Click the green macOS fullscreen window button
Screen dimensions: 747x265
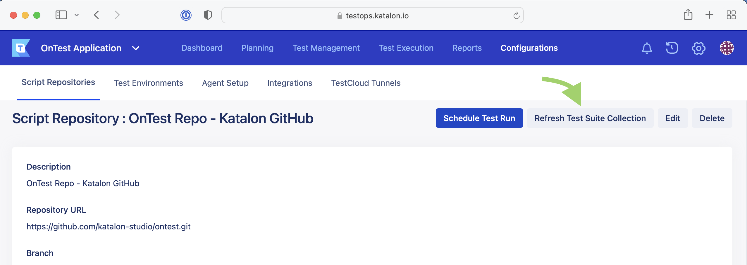(37, 15)
